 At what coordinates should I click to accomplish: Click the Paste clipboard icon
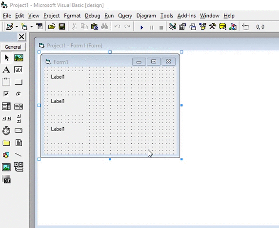[x=95, y=27]
